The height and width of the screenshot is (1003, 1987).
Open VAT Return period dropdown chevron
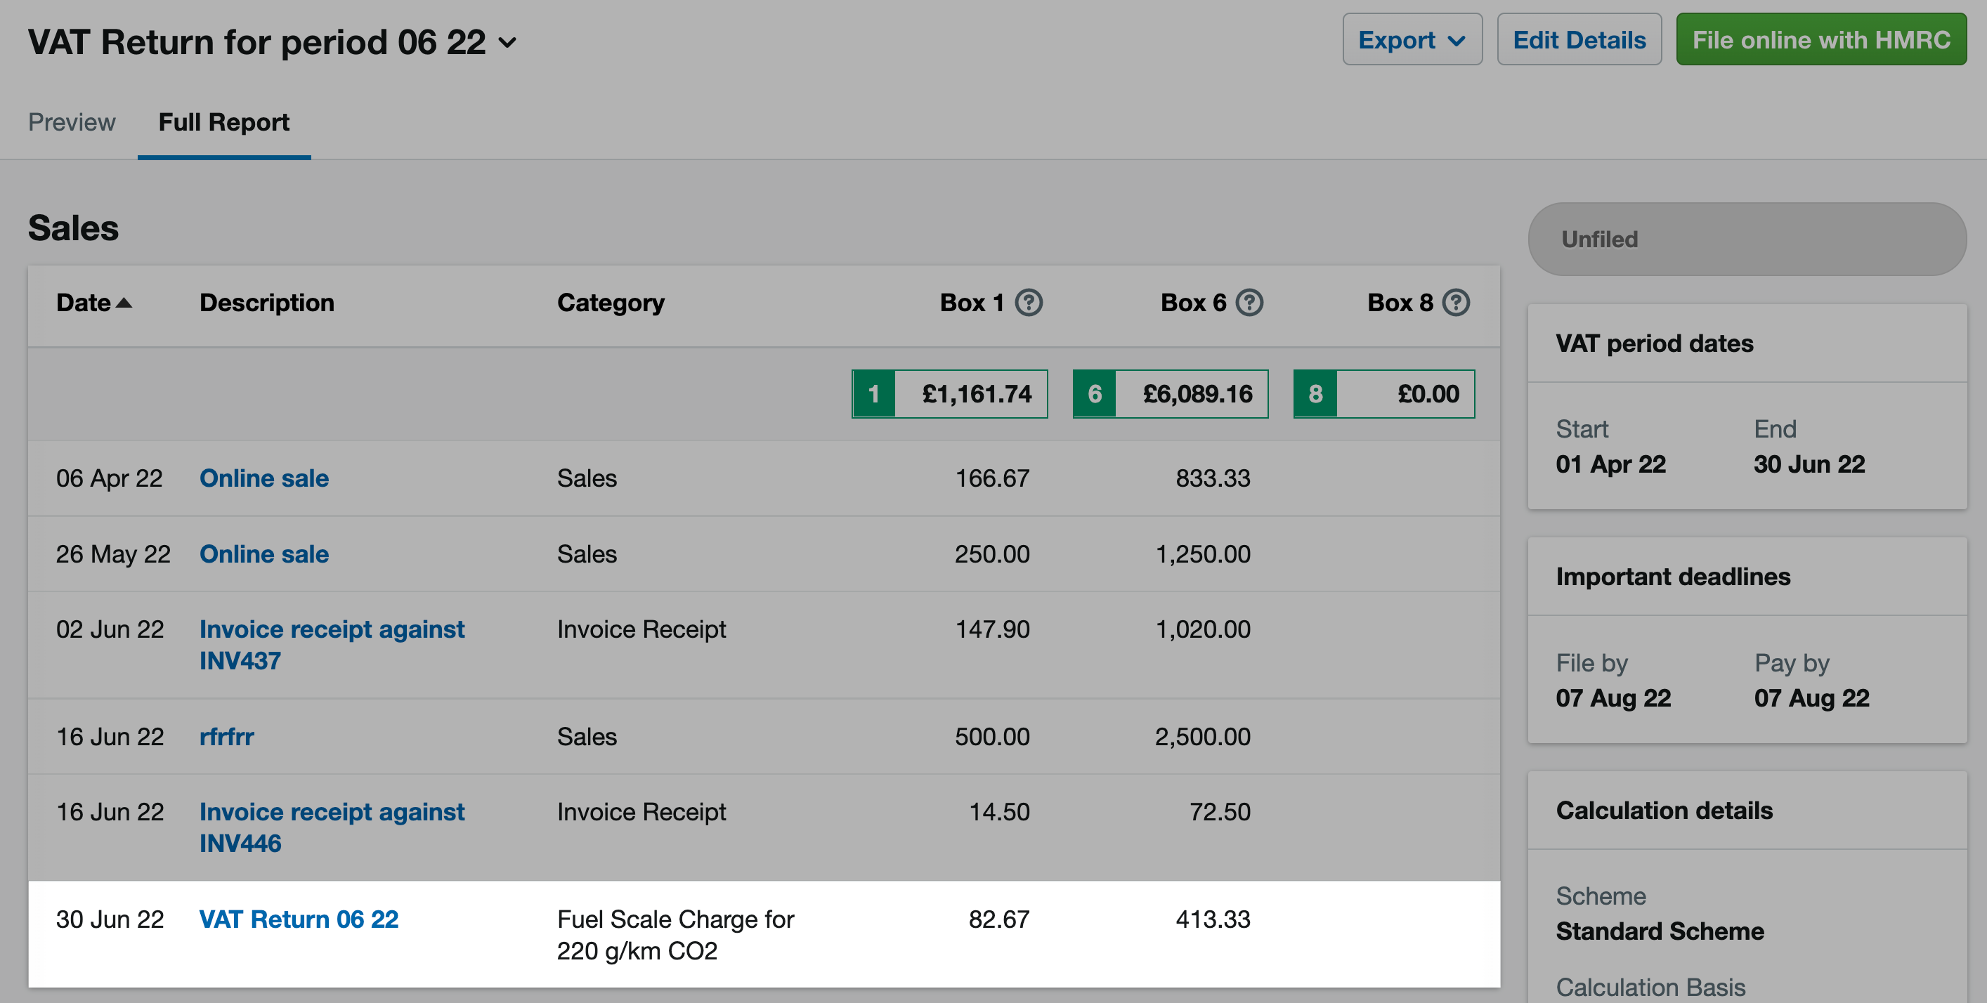pyautogui.click(x=507, y=42)
